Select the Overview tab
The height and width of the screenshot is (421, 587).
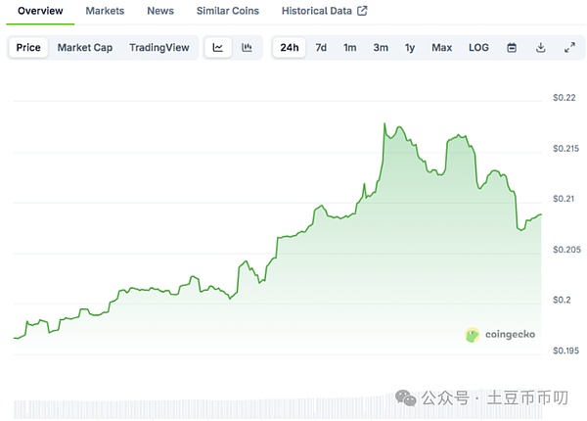coord(40,11)
